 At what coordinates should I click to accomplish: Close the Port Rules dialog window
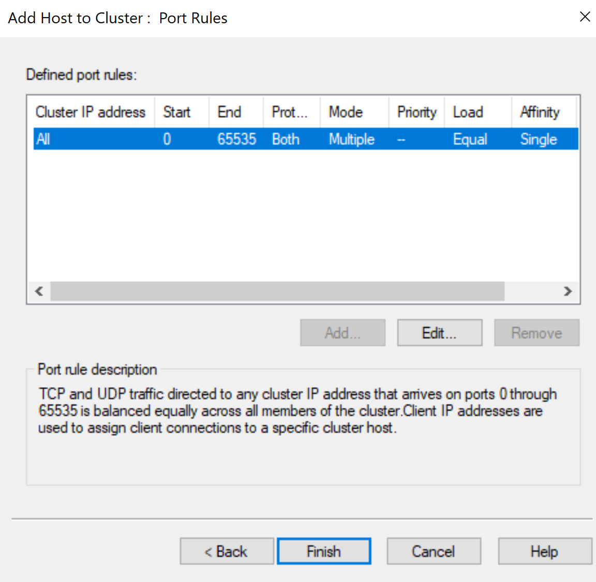[x=585, y=17]
